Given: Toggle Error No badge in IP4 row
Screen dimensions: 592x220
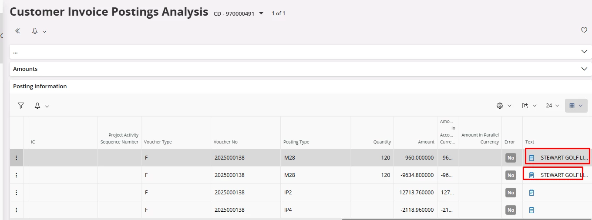Looking at the screenshot, I should (511, 210).
